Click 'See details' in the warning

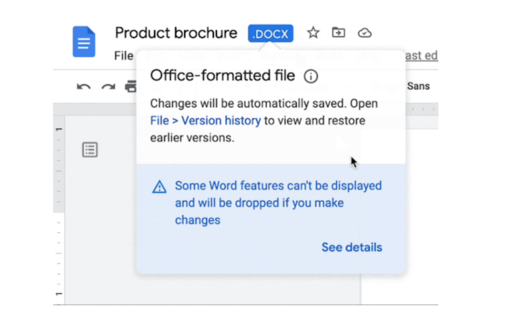(x=351, y=247)
